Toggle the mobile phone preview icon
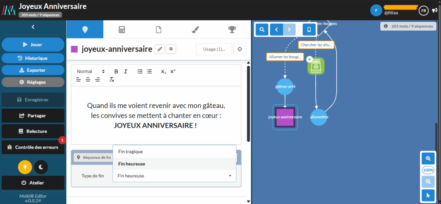Image resolution: width=441 pixels, height=204 pixels. coord(309,30)
